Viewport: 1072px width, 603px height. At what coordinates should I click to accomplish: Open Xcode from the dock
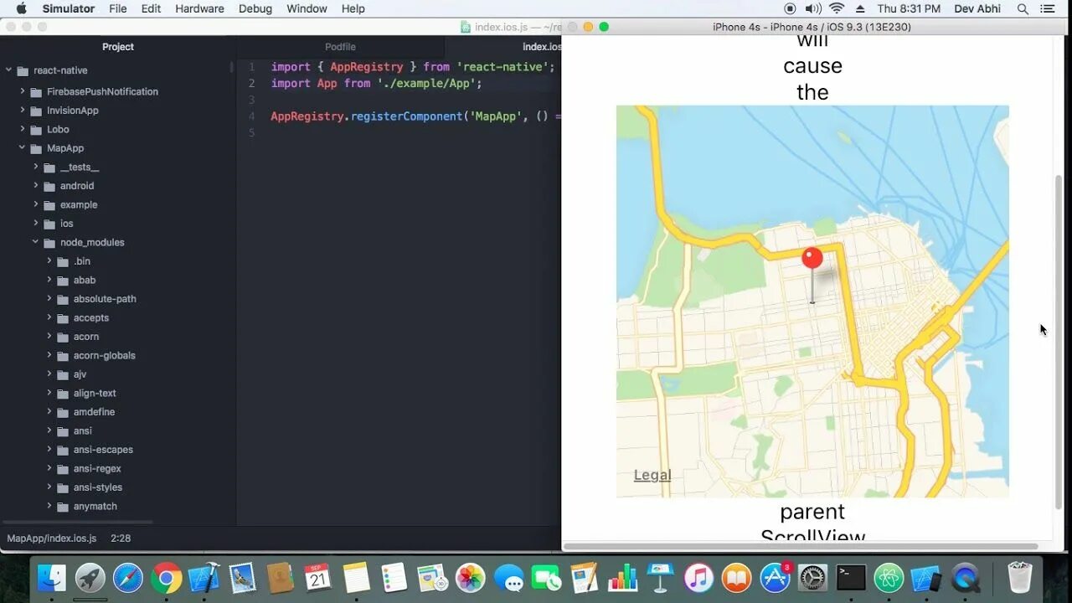click(204, 578)
